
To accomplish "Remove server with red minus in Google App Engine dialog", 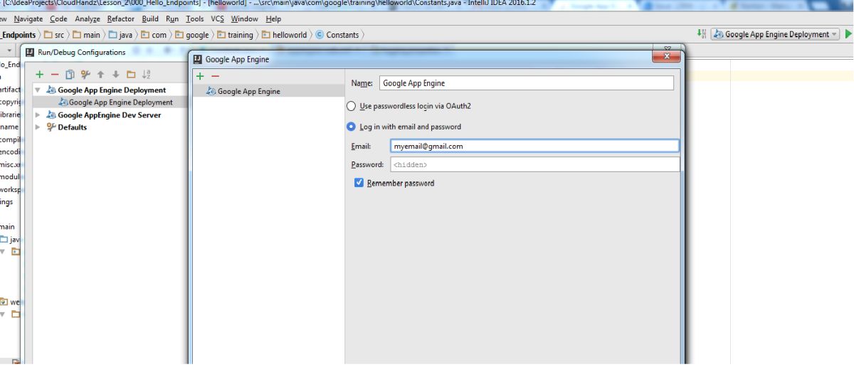I will click(215, 76).
